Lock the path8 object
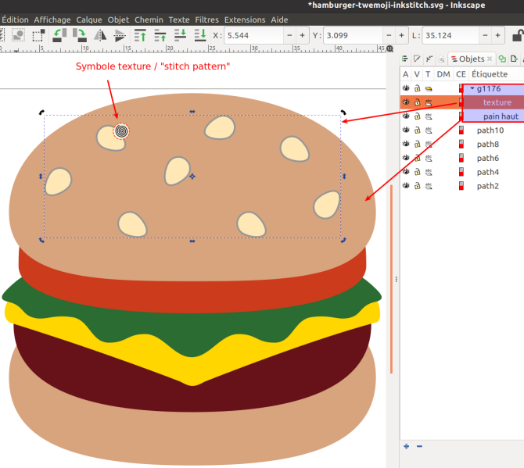Screen dimensions: 524x468 point(417,145)
